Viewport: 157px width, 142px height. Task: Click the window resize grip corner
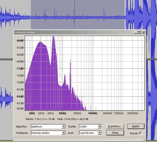(144, 139)
